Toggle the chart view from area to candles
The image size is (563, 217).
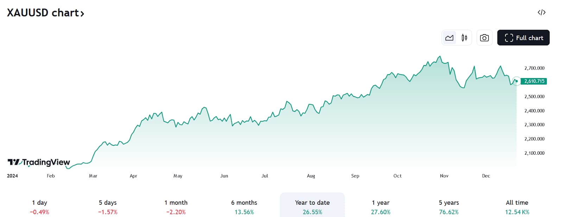464,38
